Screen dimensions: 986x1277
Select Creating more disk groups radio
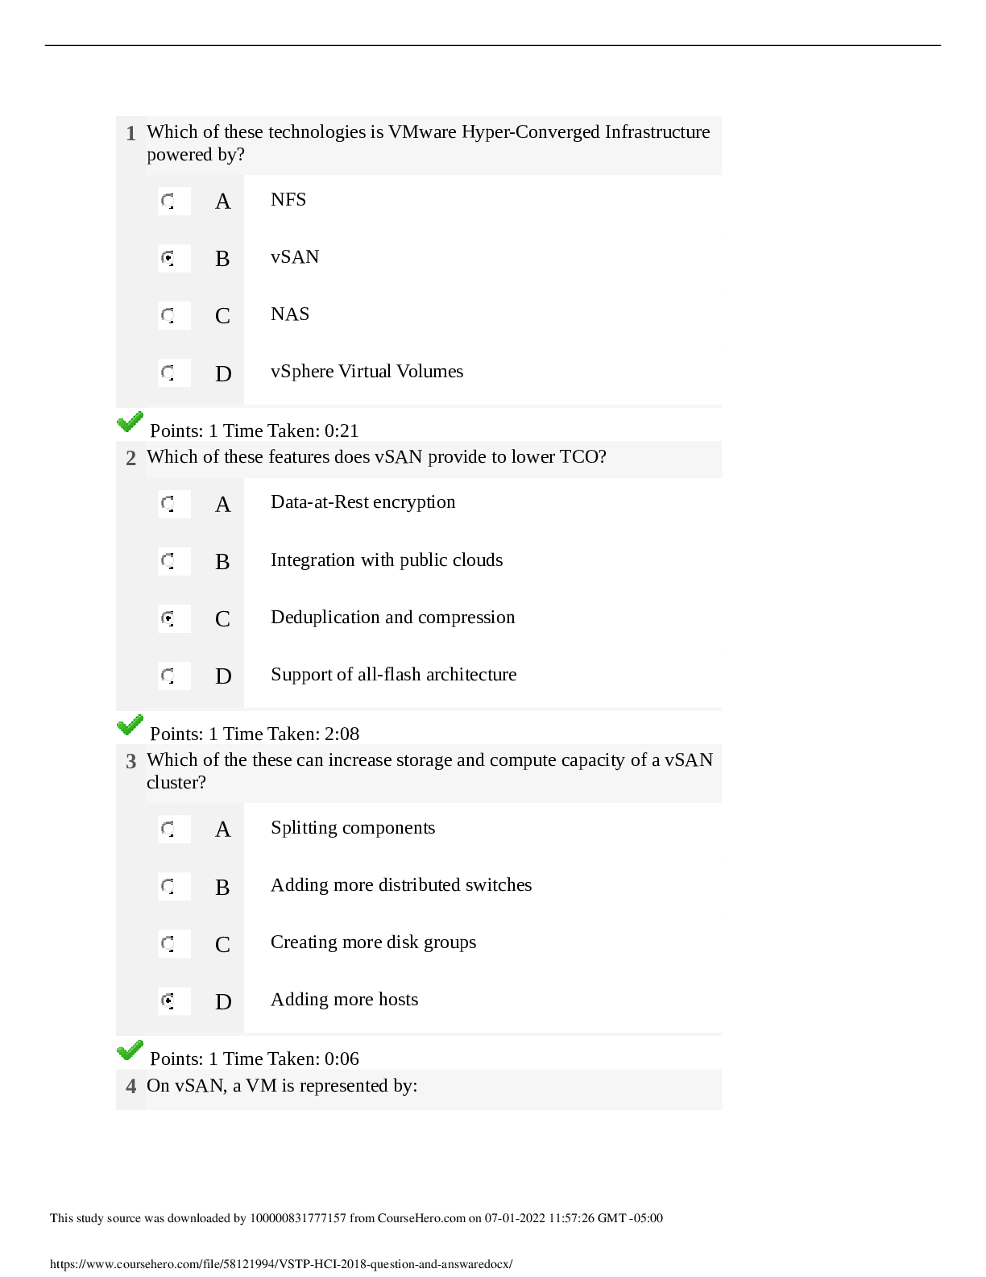pos(168,943)
